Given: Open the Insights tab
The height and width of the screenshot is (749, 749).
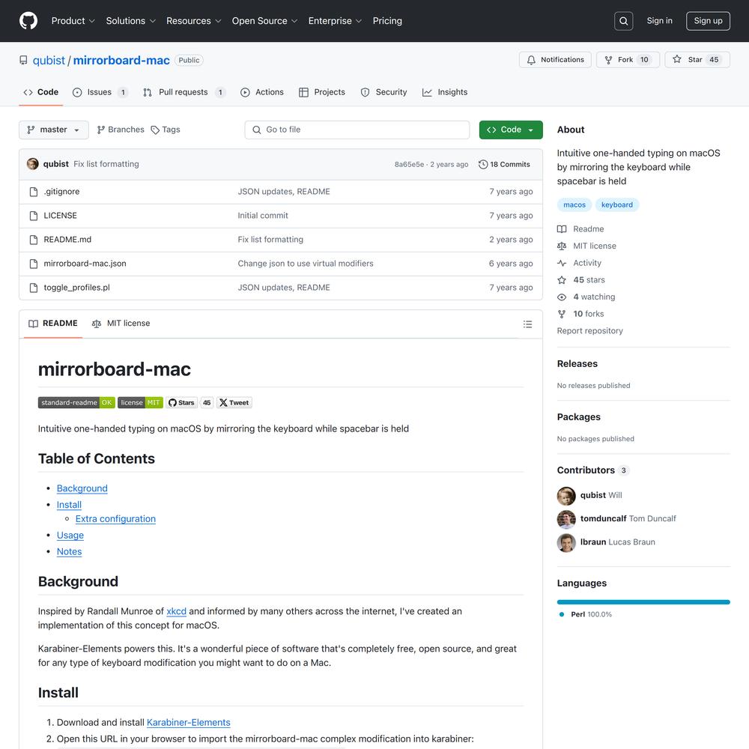Looking at the screenshot, I should pos(445,92).
